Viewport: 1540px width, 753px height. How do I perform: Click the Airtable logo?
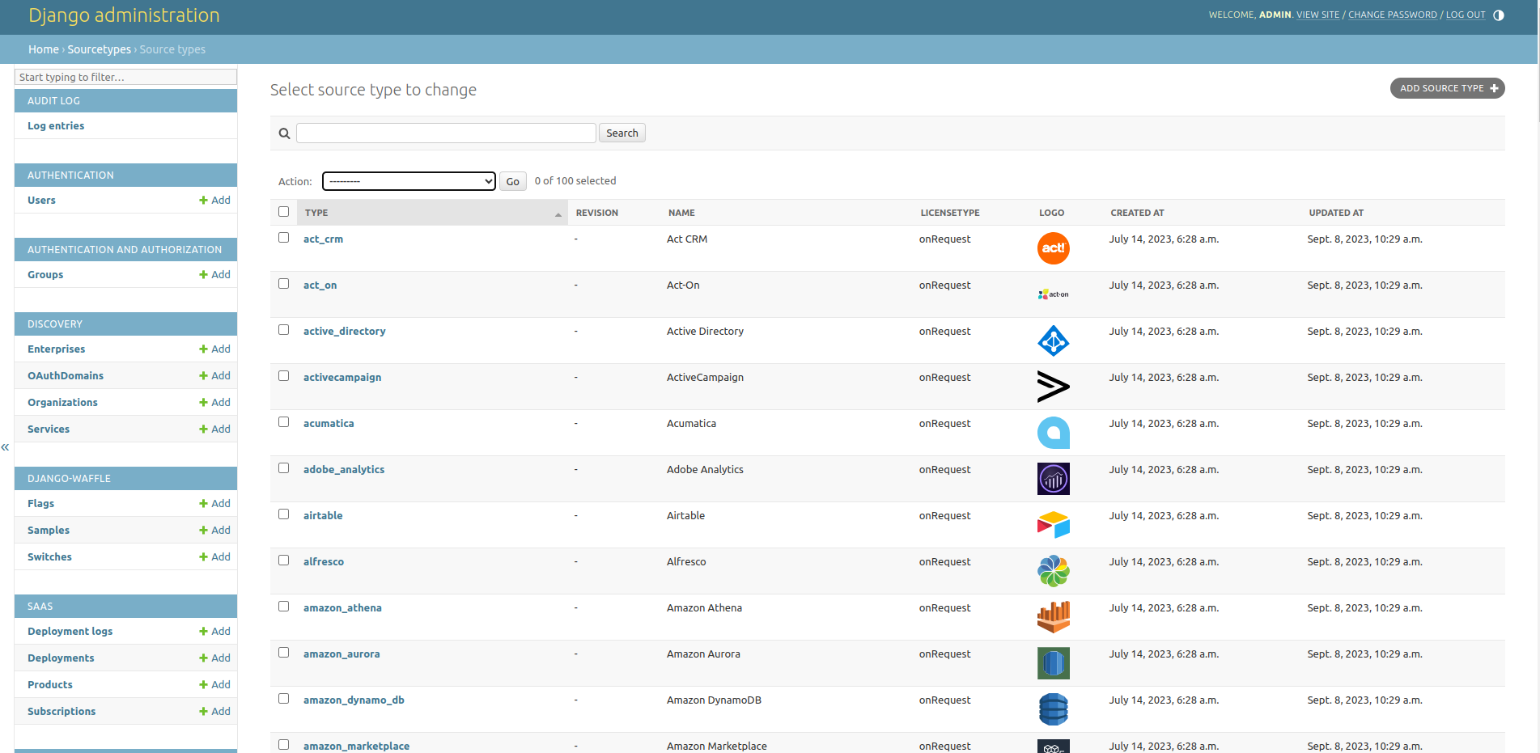coord(1053,525)
